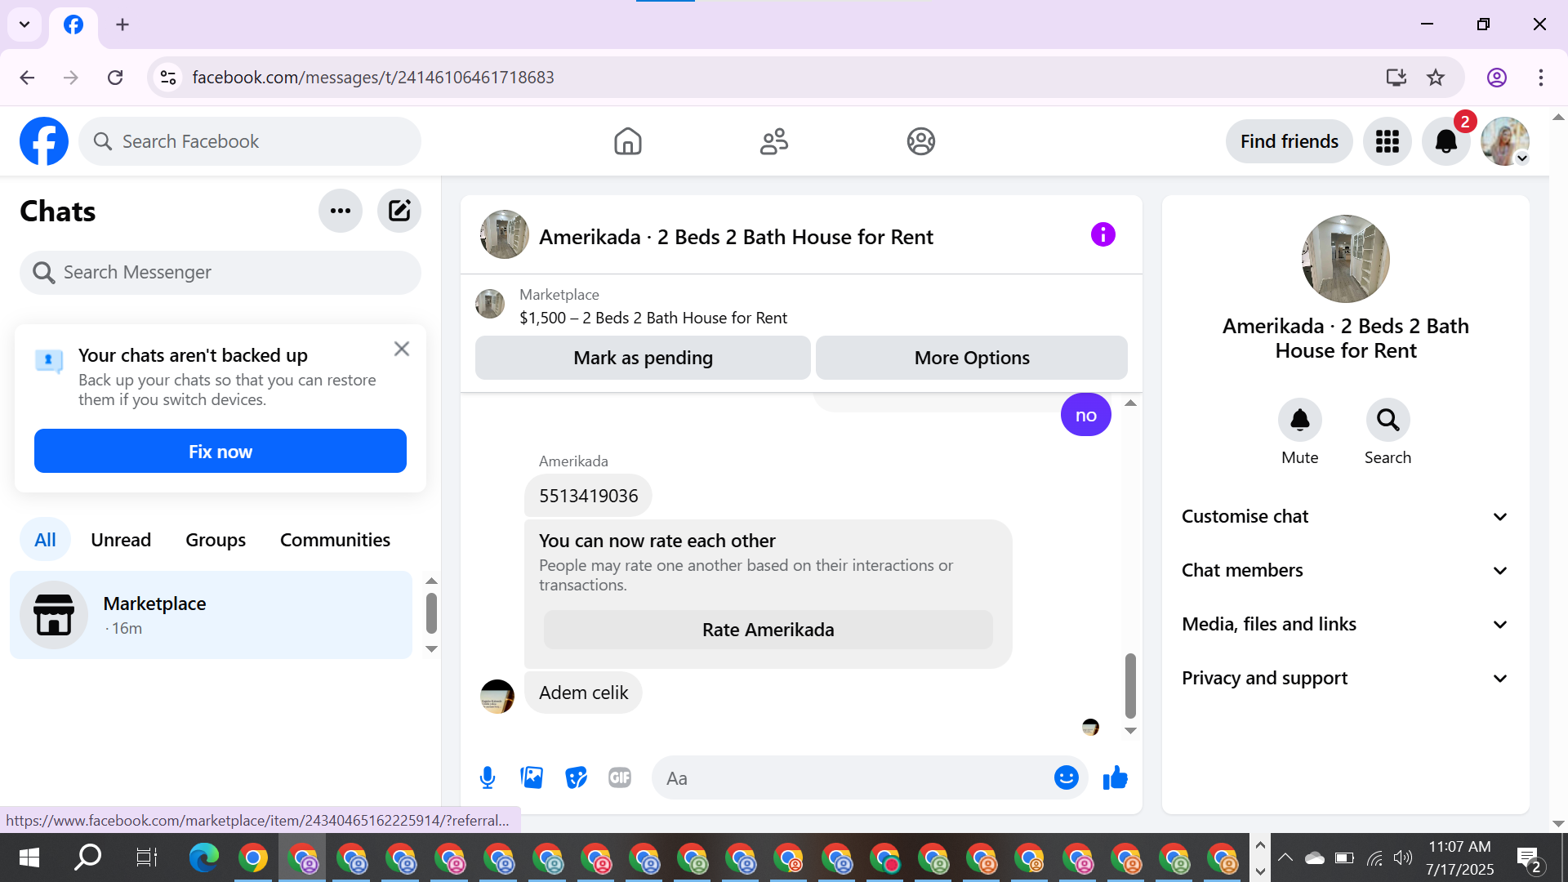Record a voice clip with microphone icon
Screen dimensions: 1568x882
[x=488, y=777]
